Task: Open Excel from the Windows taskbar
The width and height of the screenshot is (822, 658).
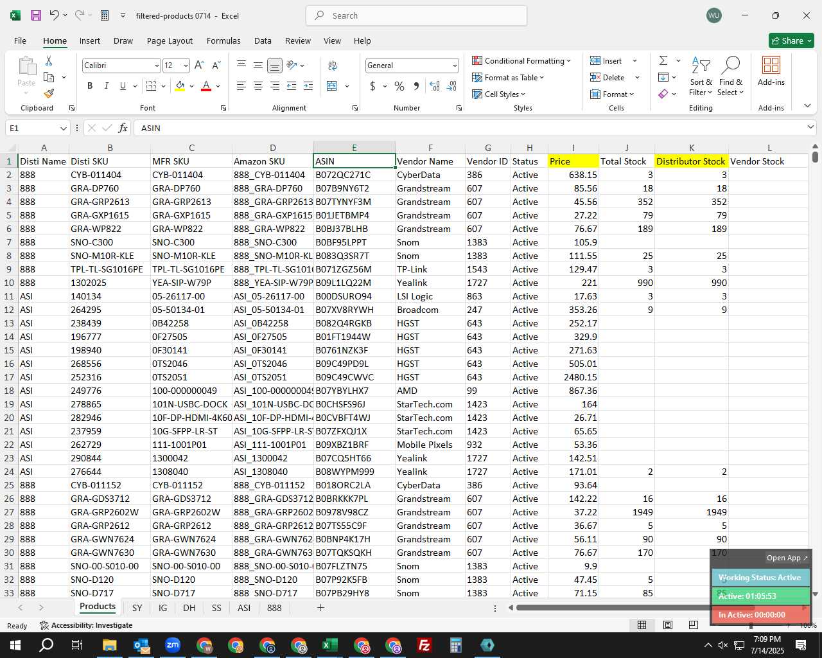Action: 330,645
